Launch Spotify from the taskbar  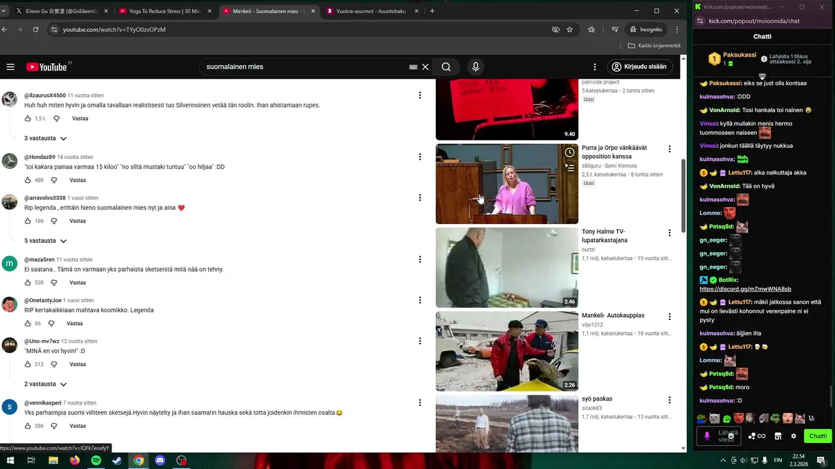96,461
